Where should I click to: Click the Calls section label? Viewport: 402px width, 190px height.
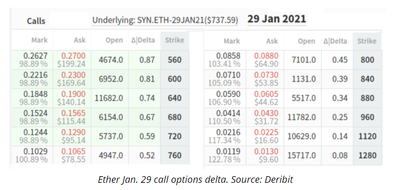click(x=36, y=21)
